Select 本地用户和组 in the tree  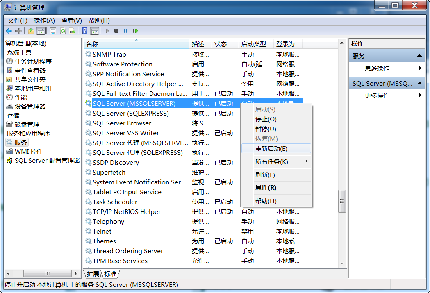33,89
